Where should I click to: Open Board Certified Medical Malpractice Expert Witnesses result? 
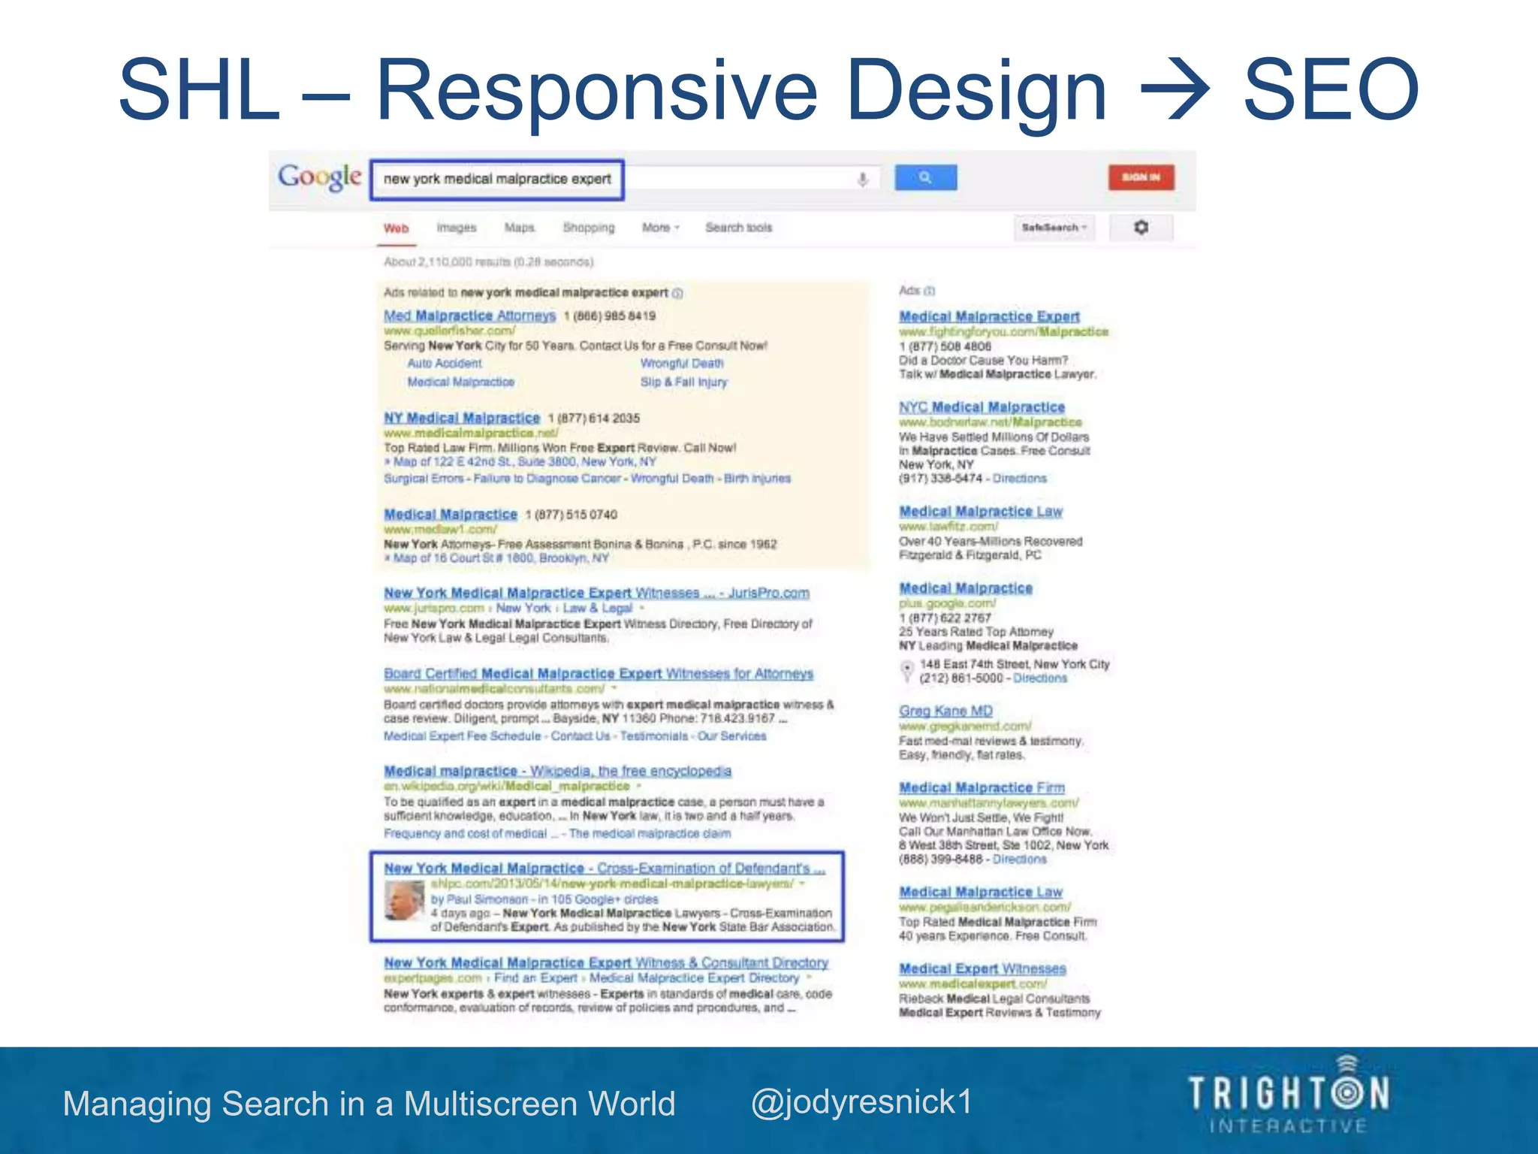pyautogui.click(x=598, y=674)
